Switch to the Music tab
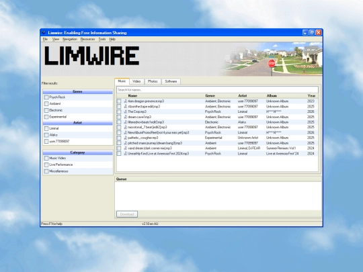 (x=122, y=81)
